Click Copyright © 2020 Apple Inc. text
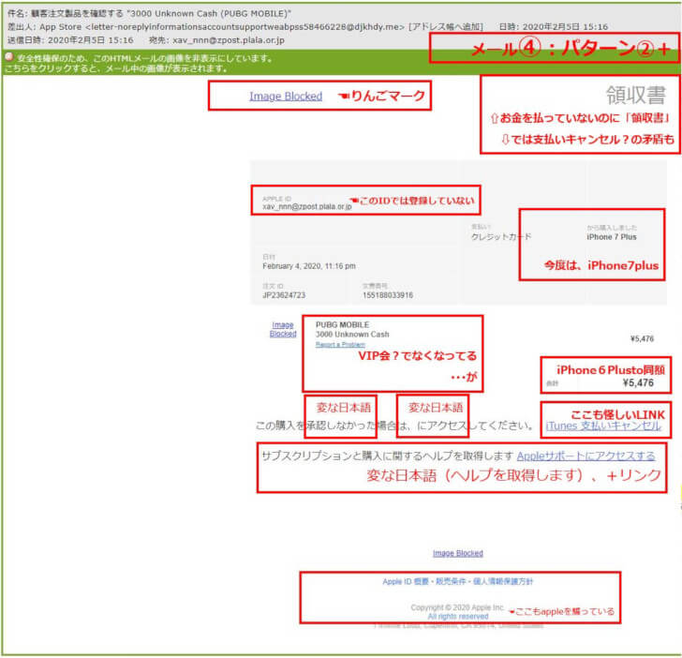Screen dimensions: 682x658 pyautogui.click(x=457, y=607)
